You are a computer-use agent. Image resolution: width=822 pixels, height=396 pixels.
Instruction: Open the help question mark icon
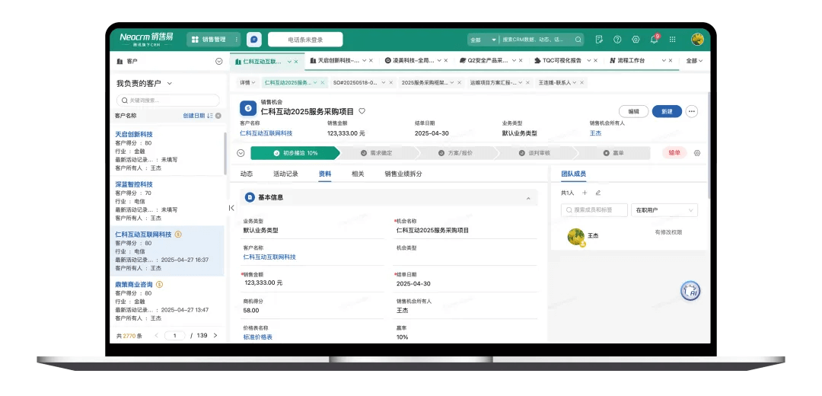tap(617, 40)
